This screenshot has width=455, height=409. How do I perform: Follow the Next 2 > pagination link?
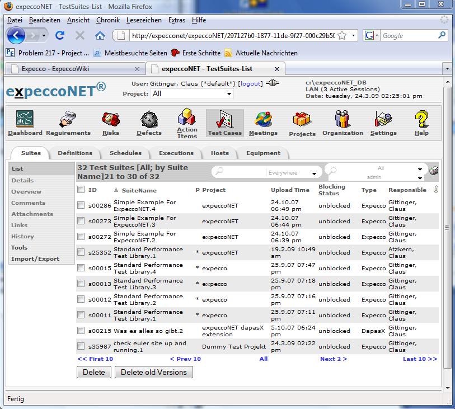[x=333, y=359]
